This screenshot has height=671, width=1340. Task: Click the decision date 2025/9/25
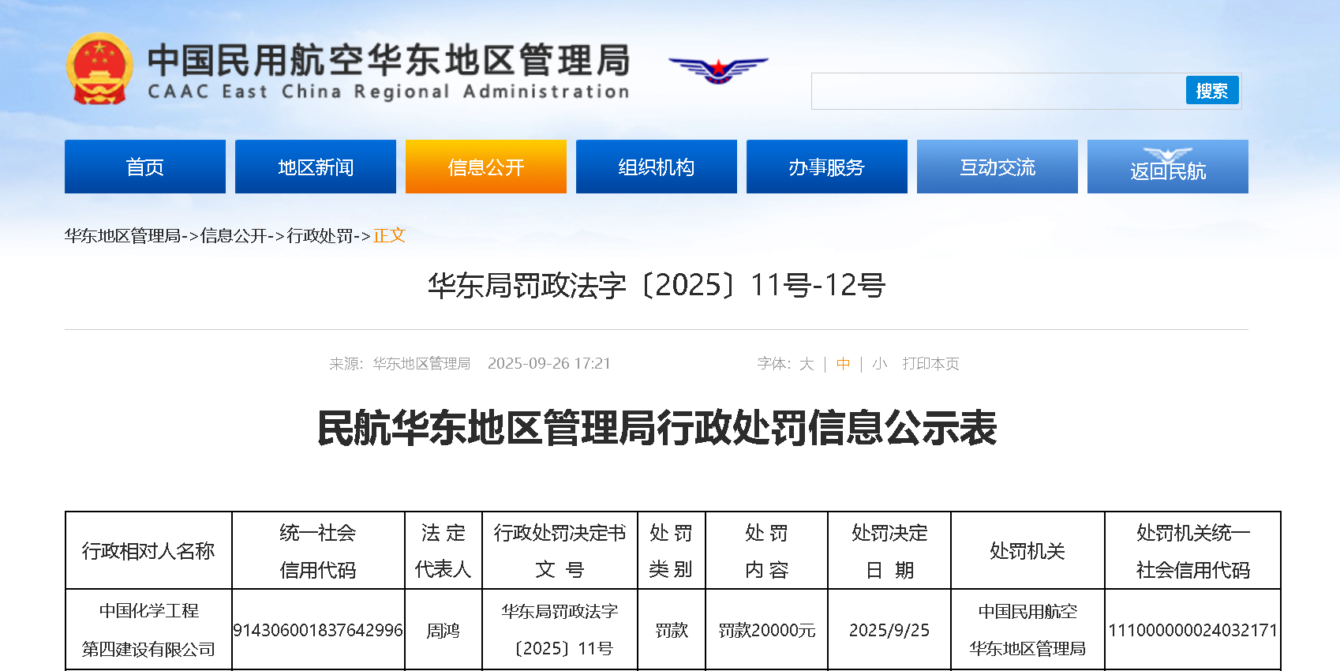click(x=889, y=630)
